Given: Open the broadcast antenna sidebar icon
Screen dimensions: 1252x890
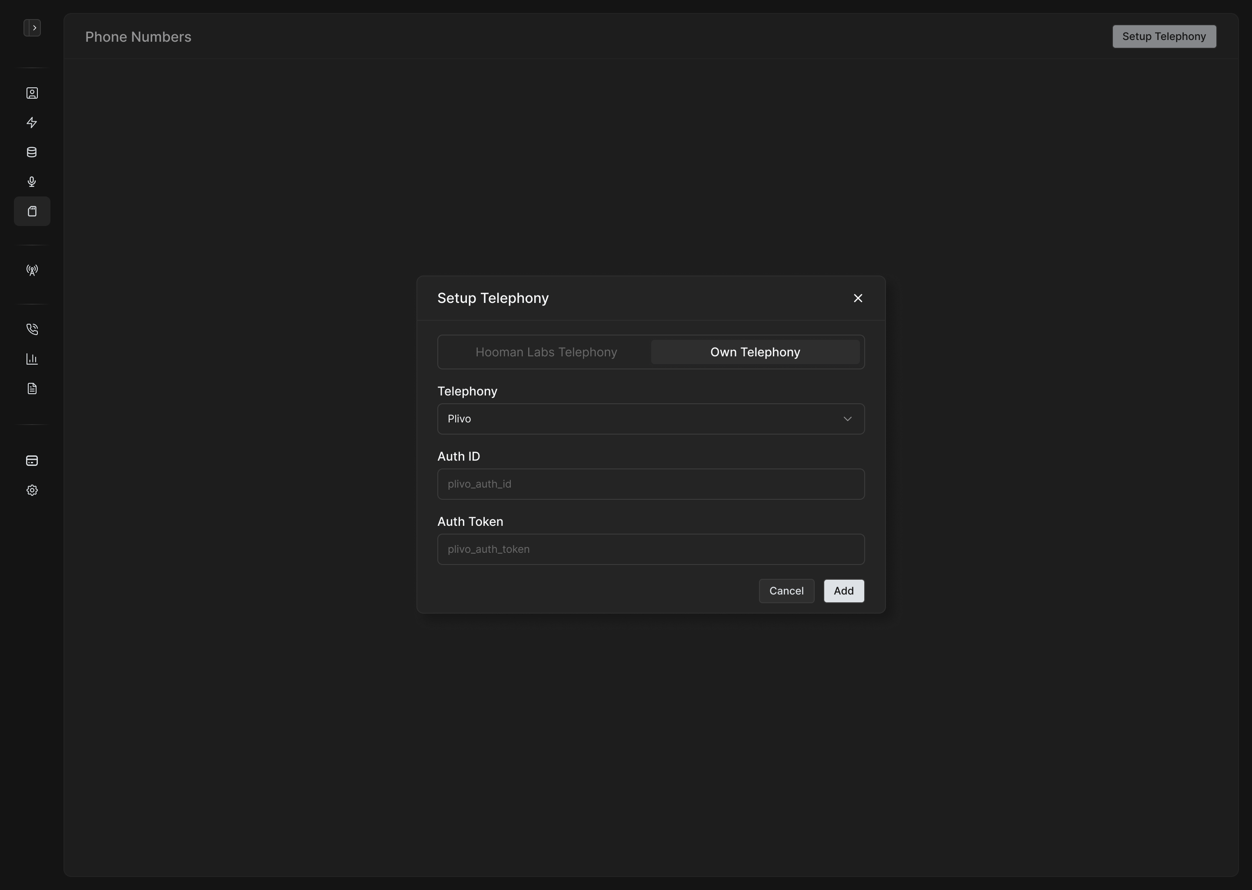Looking at the screenshot, I should pyautogui.click(x=32, y=270).
